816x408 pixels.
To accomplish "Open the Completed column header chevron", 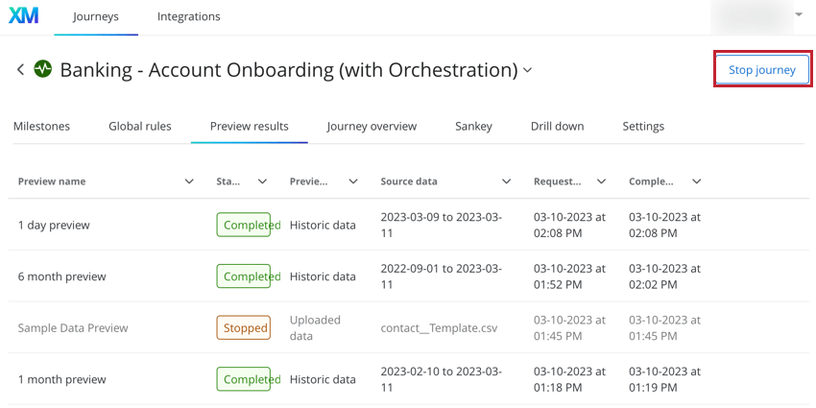I will 697,181.
